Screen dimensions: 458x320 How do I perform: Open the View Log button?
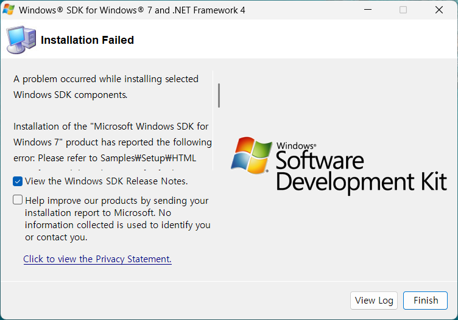(x=374, y=300)
